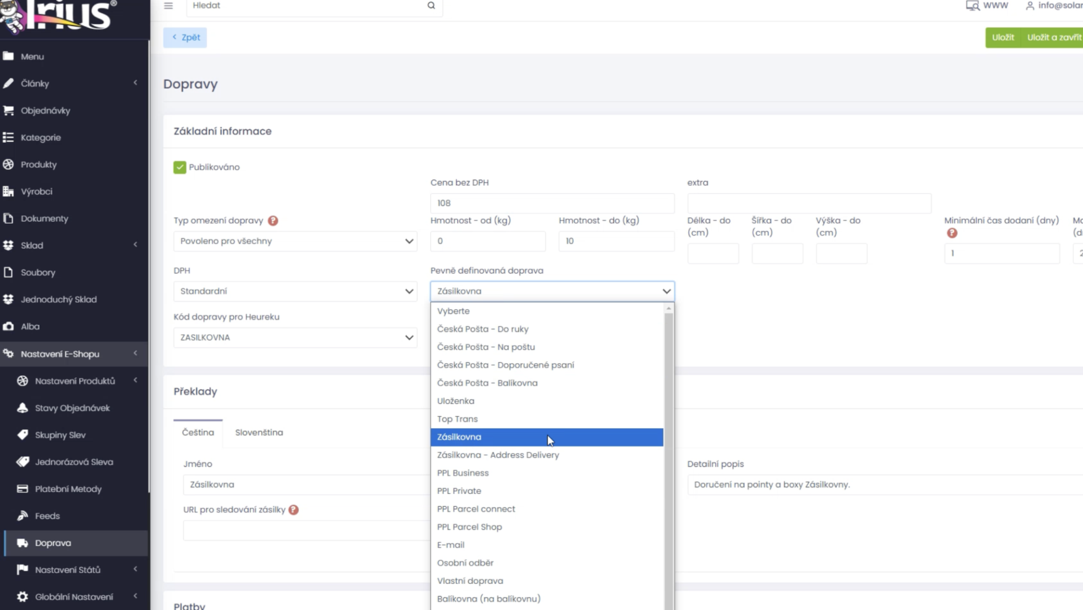
Task: Click the Detailní popis field
Action: pos(885,485)
